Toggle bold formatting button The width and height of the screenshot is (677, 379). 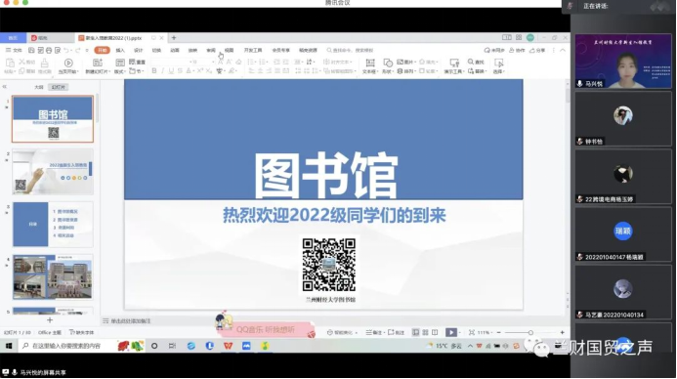point(153,70)
